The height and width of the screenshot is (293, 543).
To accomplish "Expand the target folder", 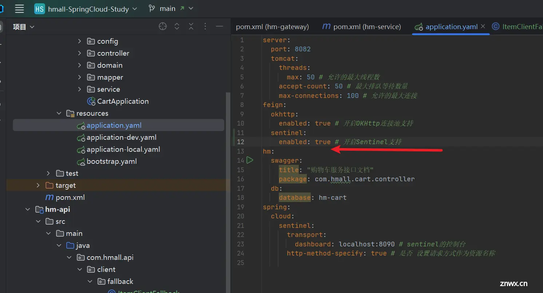I will (x=38, y=185).
